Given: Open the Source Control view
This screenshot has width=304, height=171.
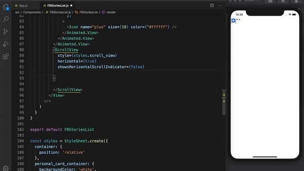Looking at the screenshot, I should pyautogui.click(x=6, y=31).
